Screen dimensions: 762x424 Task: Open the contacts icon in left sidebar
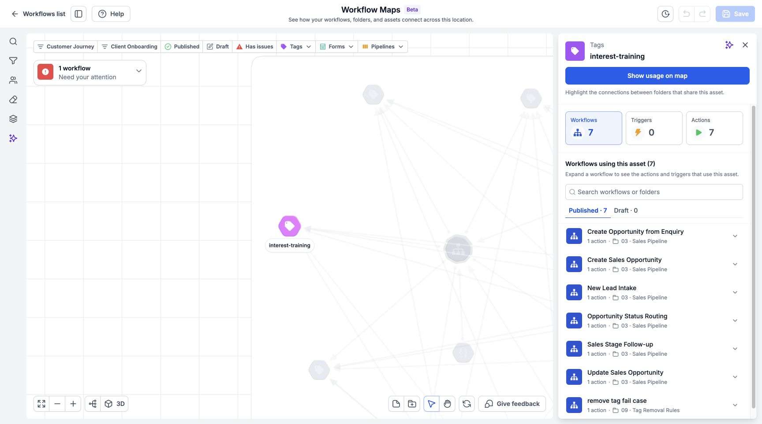13,80
